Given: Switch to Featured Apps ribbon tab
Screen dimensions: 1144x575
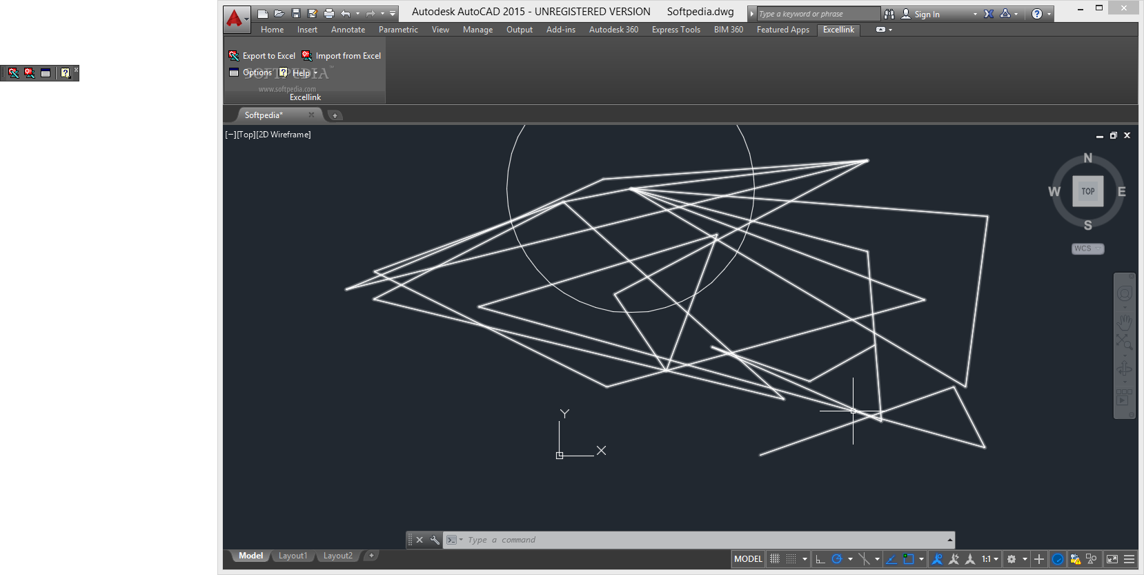Looking at the screenshot, I should (x=782, y=30).
